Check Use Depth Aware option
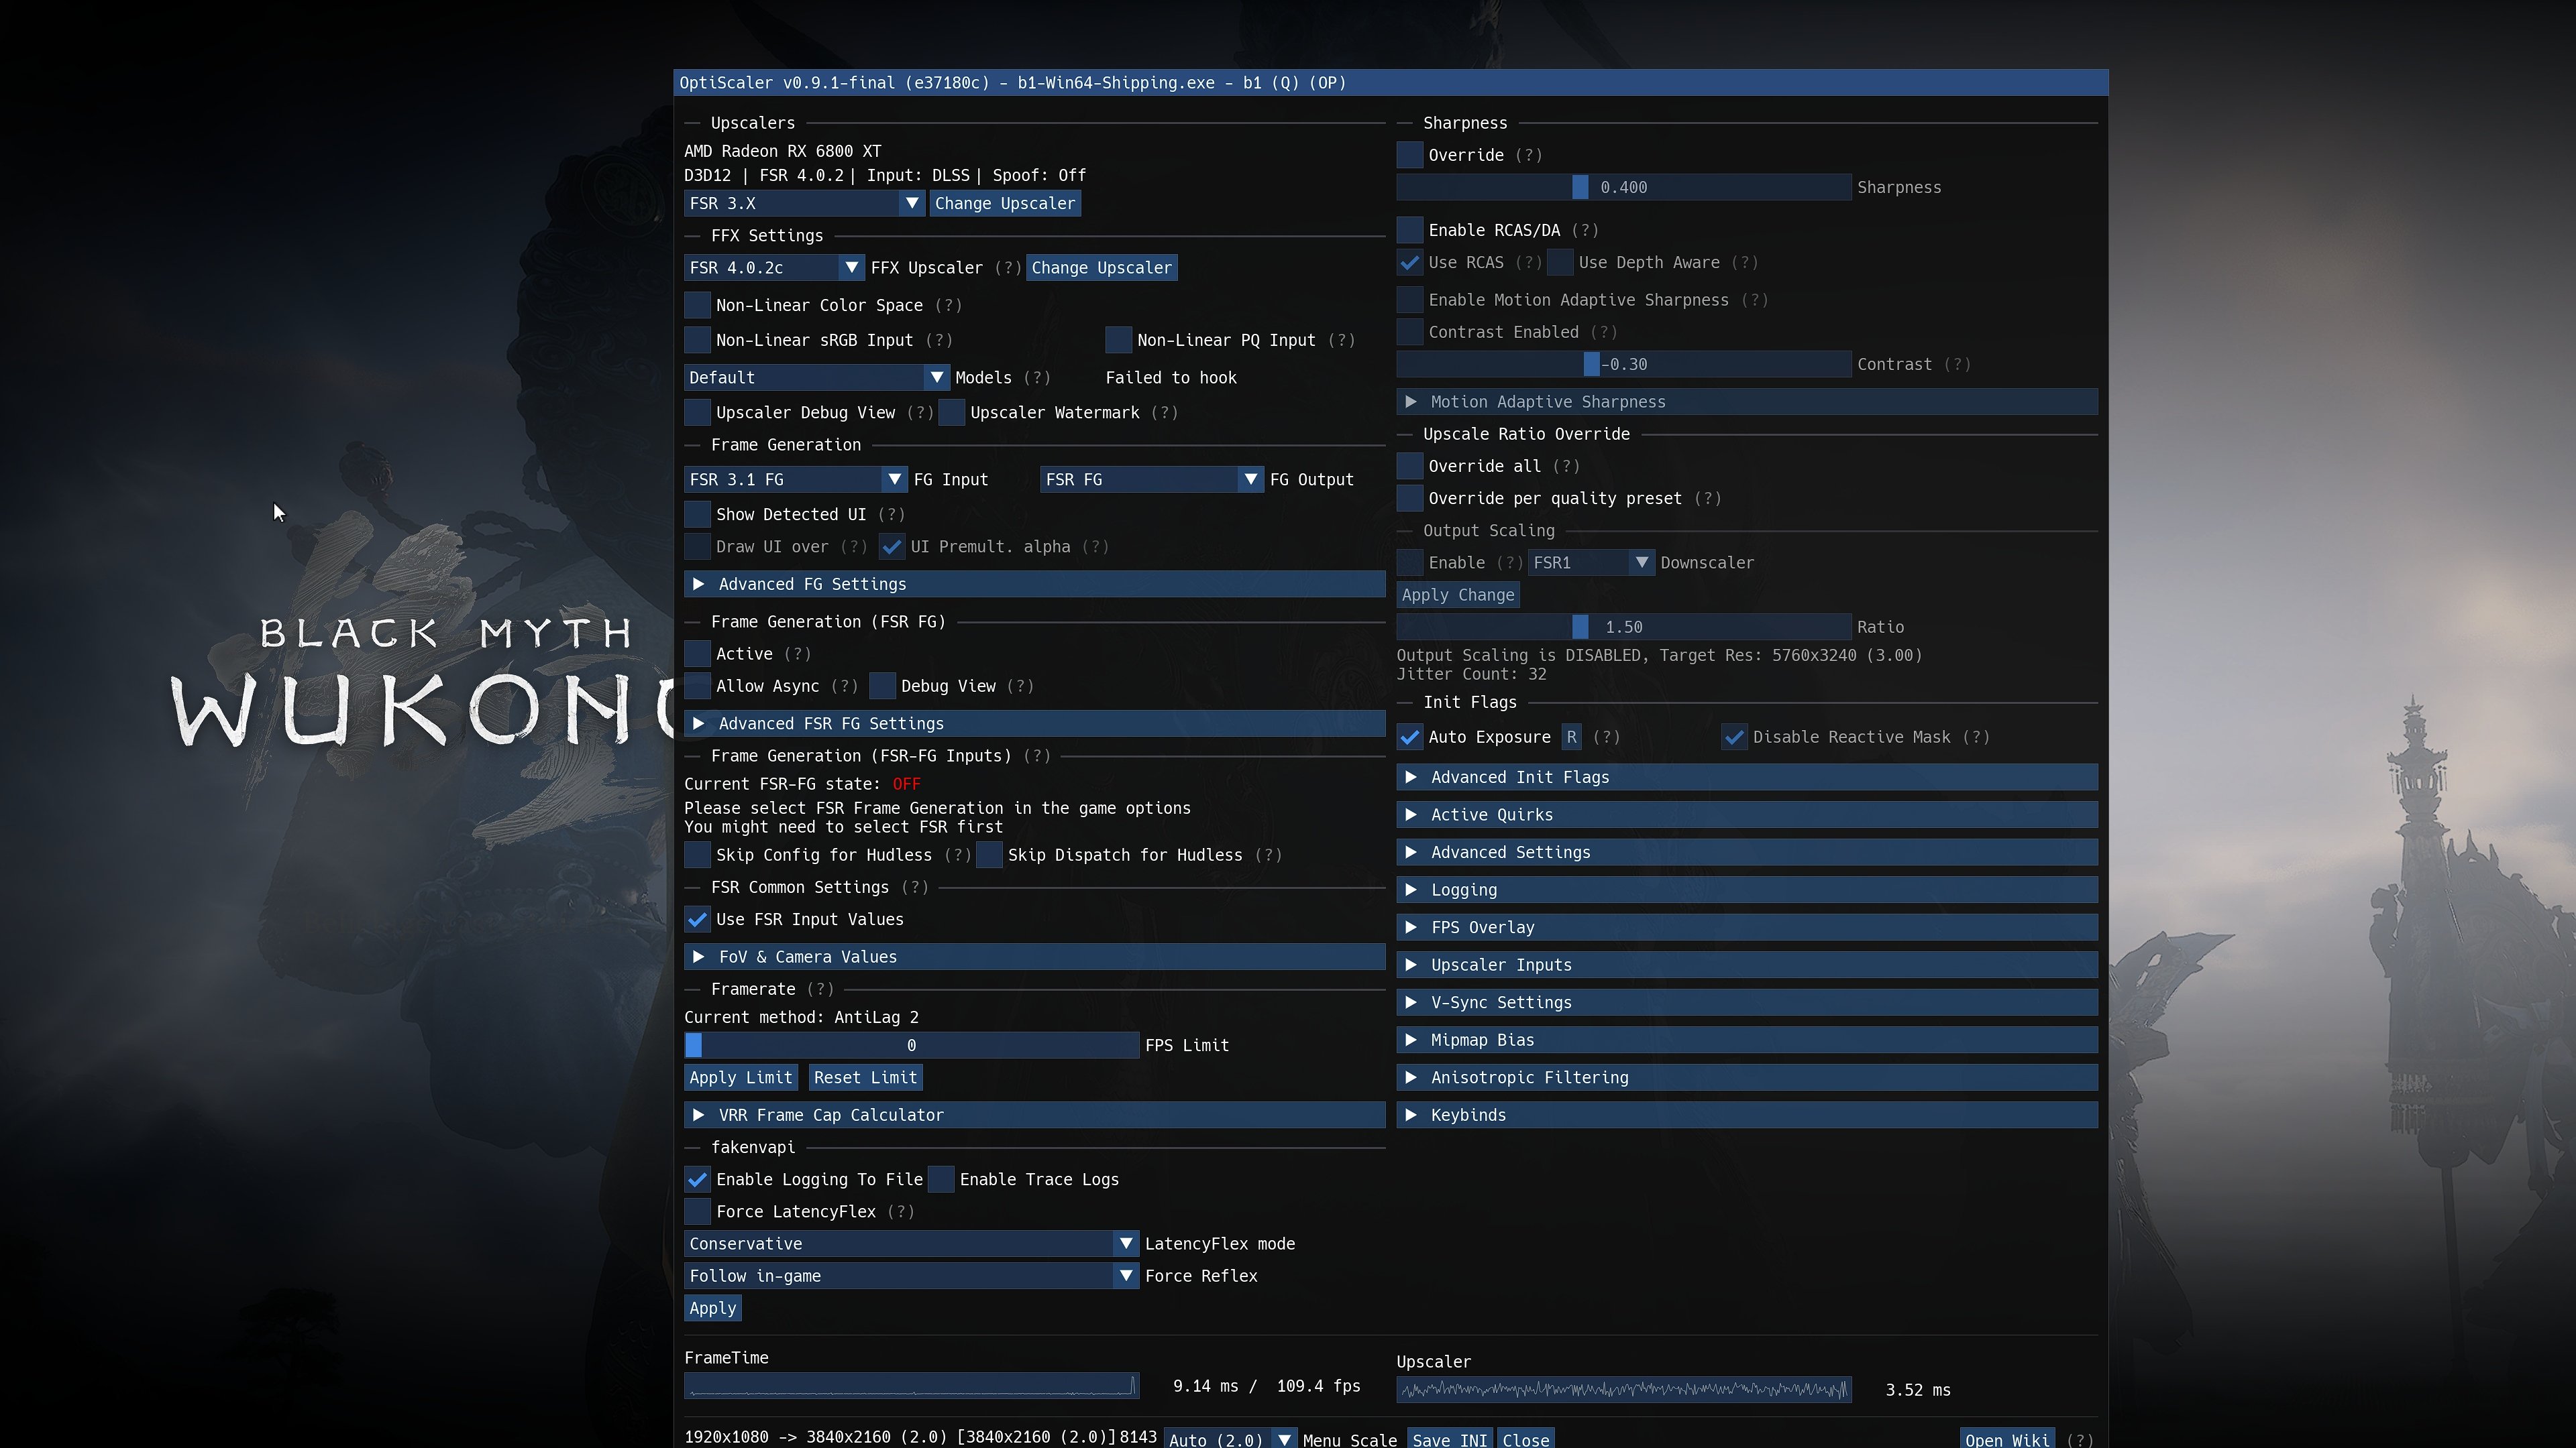 click(1560, 263)
